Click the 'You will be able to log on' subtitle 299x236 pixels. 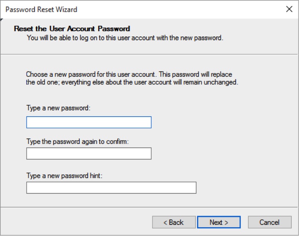point(125,38)
